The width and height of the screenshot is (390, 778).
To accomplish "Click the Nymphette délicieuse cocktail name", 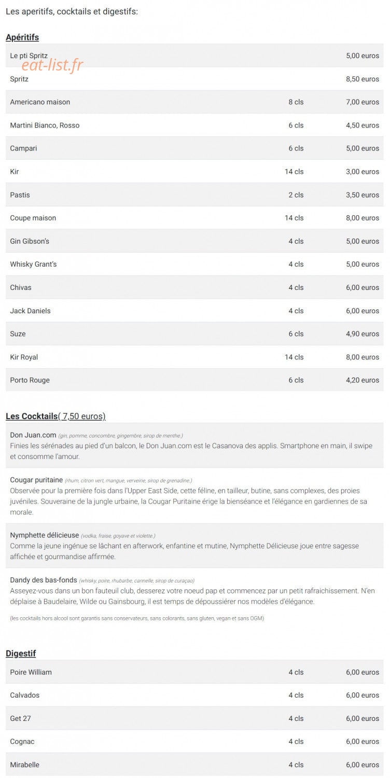I will click(45, 535).
